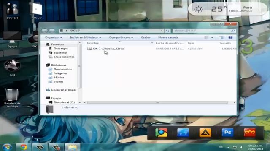Select Bibliotecas in navigation pane

59,65
